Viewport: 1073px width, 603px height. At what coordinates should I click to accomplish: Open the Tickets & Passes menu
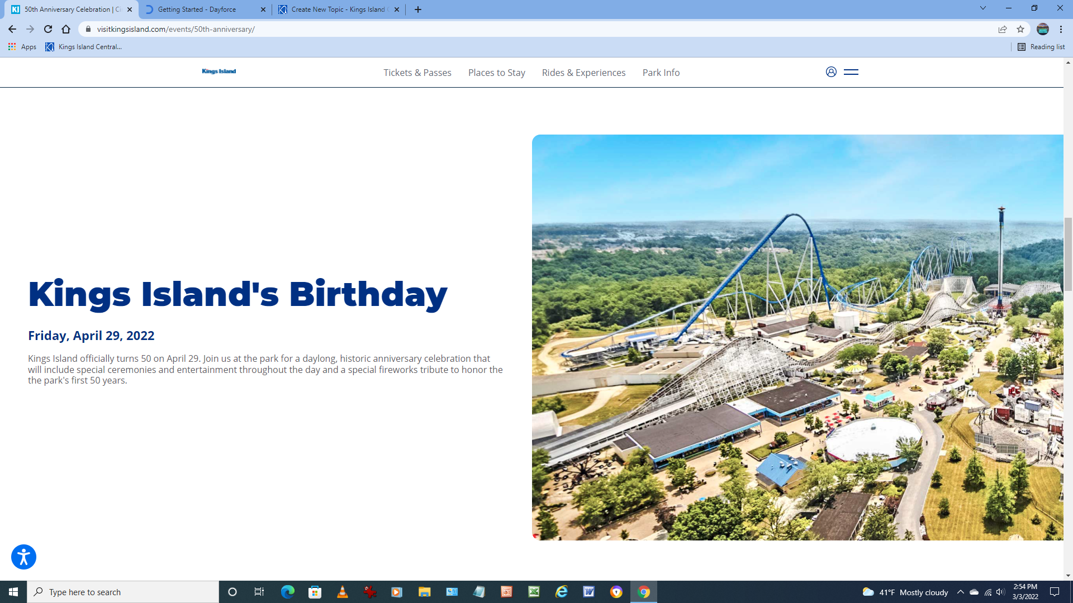pyautogui.click(x=417, y=73)
